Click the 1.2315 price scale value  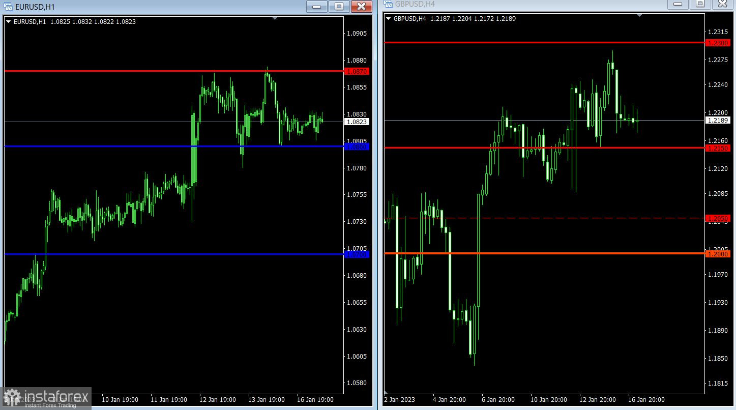(x=718, y=32)
